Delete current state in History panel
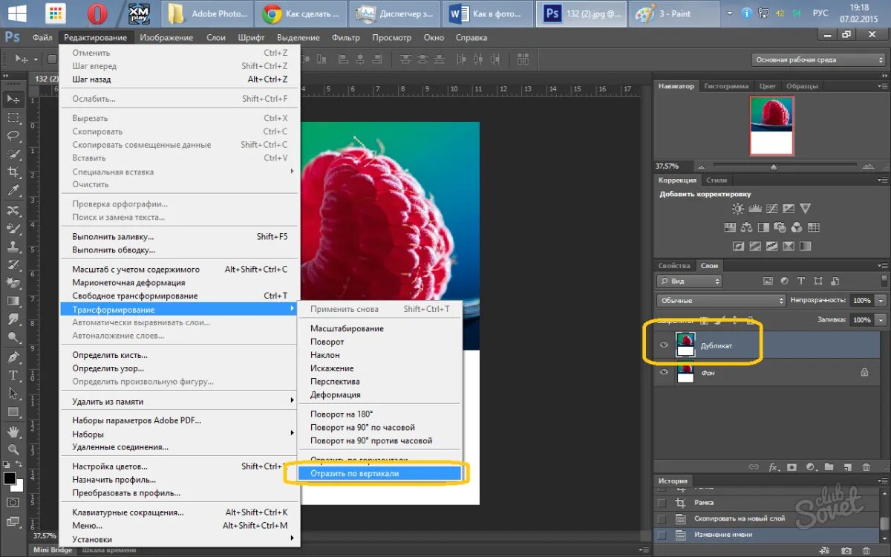This screenshot has height=557, width=891. (866, 551)
